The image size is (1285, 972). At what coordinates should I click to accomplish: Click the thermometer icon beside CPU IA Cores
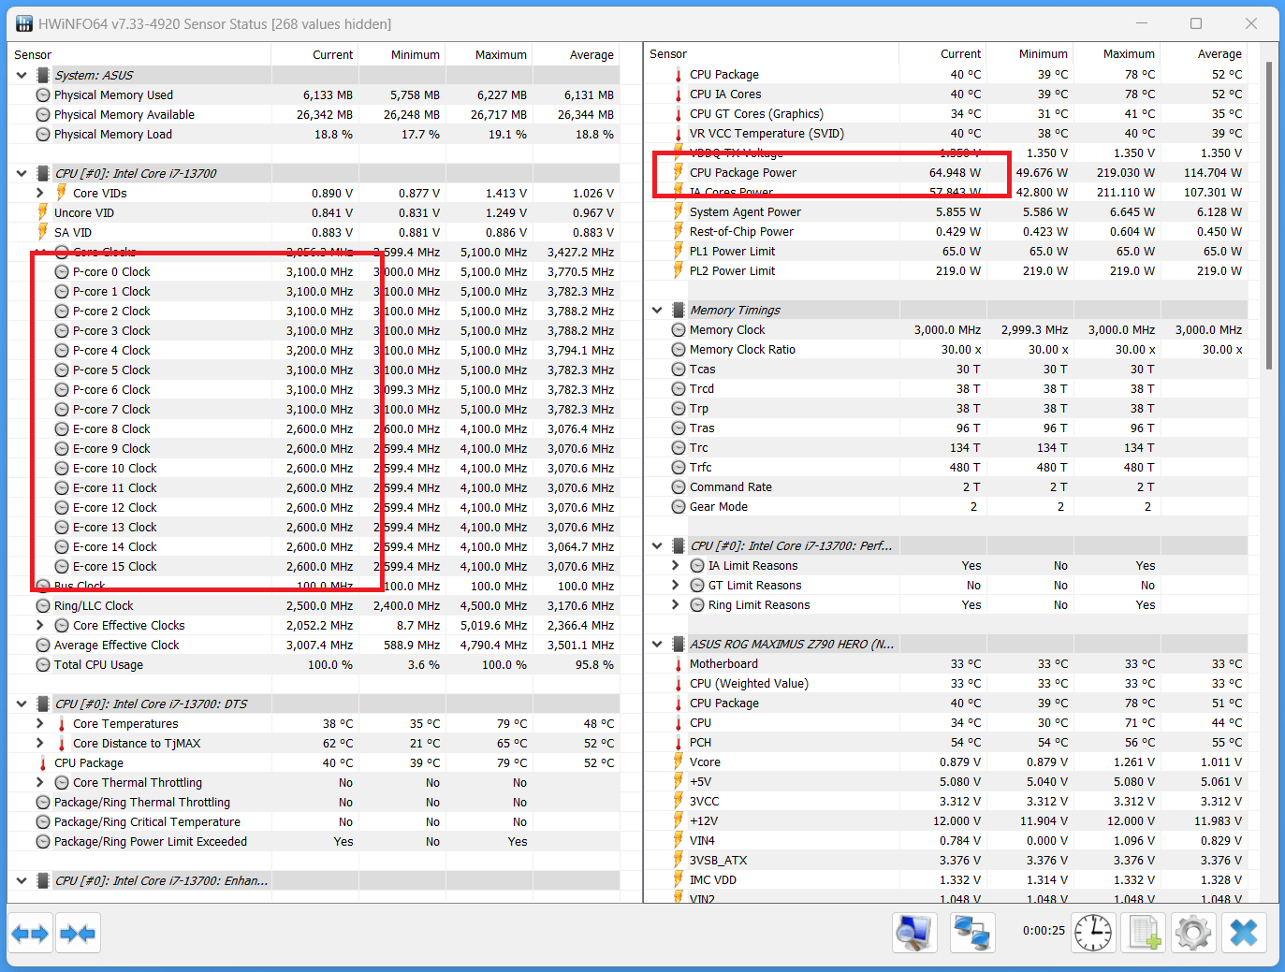pos(679,94)
